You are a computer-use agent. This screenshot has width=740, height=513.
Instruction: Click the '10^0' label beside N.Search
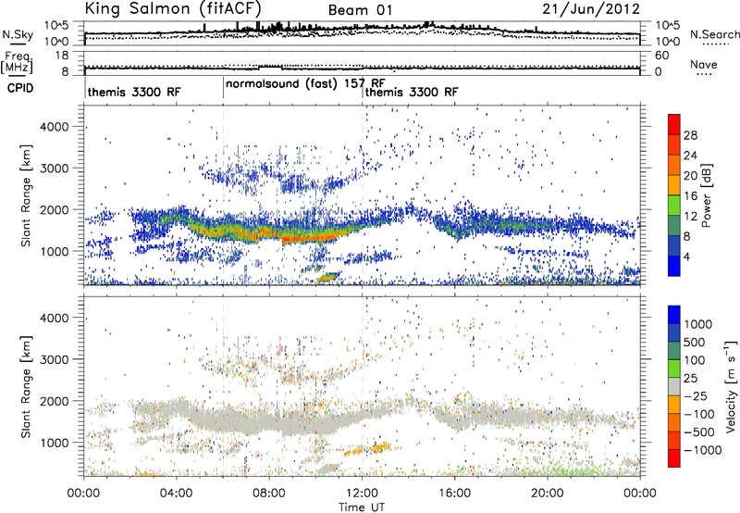click(x=667, y=41)
